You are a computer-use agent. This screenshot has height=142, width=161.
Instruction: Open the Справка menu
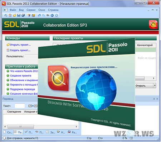click(53, 10)
